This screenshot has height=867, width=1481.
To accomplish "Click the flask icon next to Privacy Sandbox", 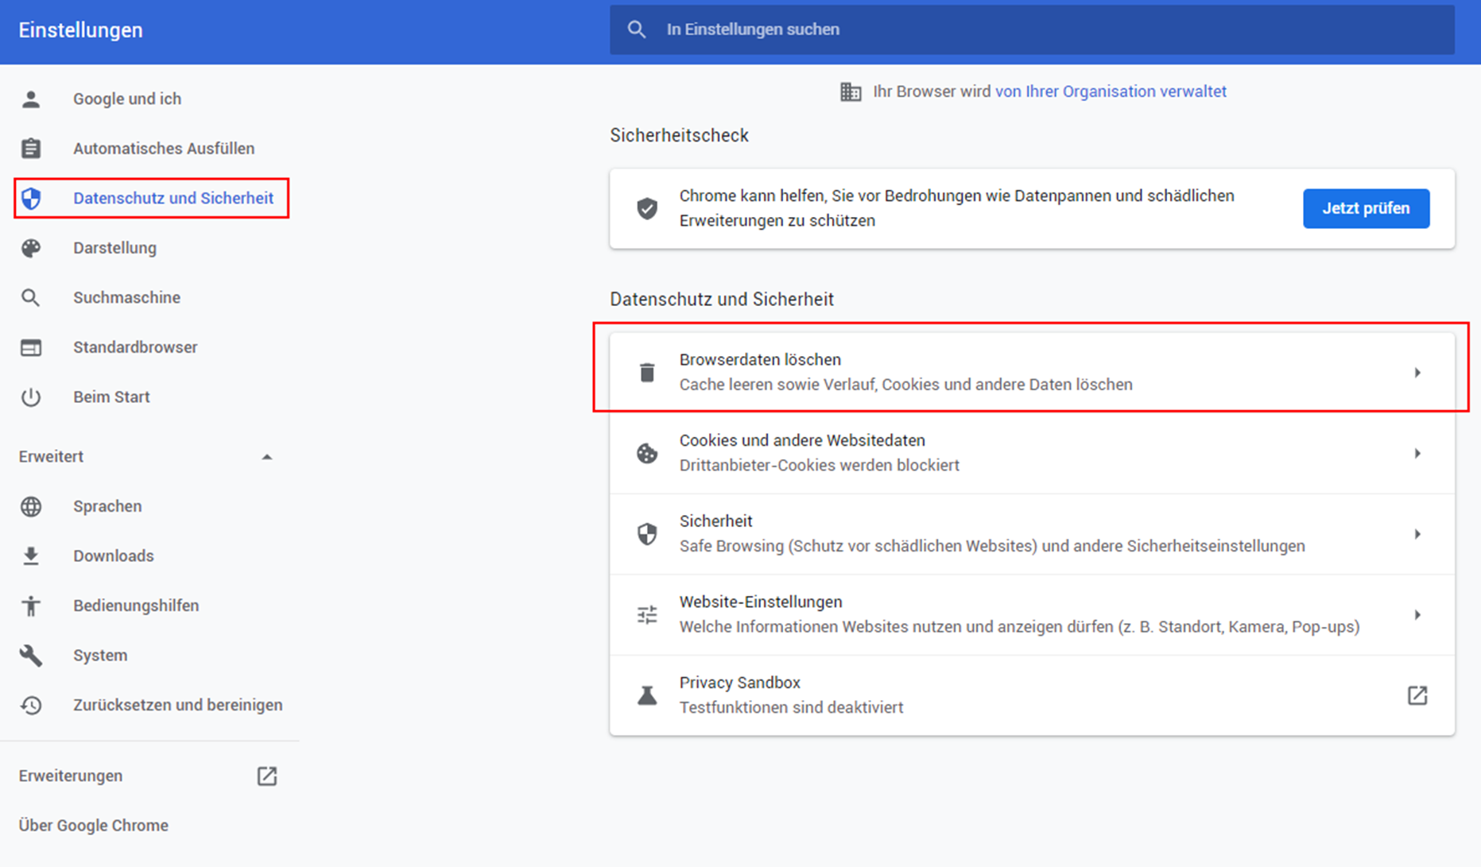I will 647,695.
